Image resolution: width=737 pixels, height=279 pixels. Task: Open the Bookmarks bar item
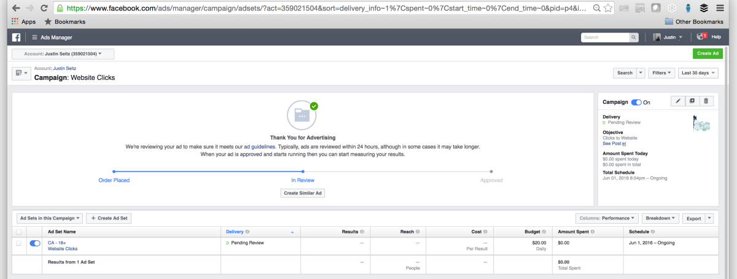tap(64, 22)
